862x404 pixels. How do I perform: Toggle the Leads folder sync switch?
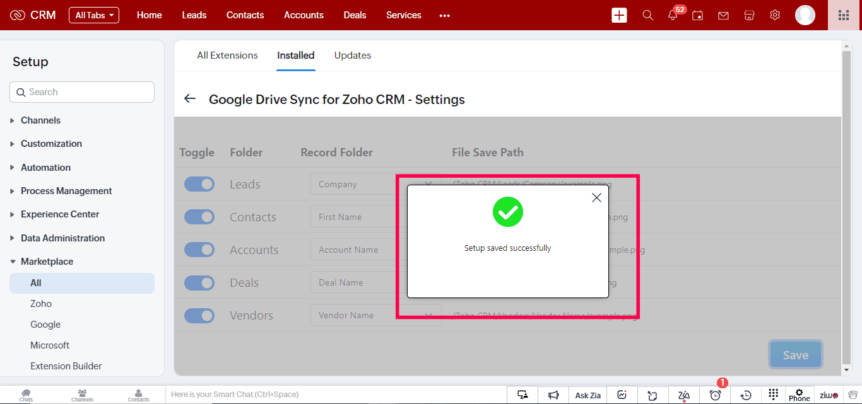click(199, 184)
